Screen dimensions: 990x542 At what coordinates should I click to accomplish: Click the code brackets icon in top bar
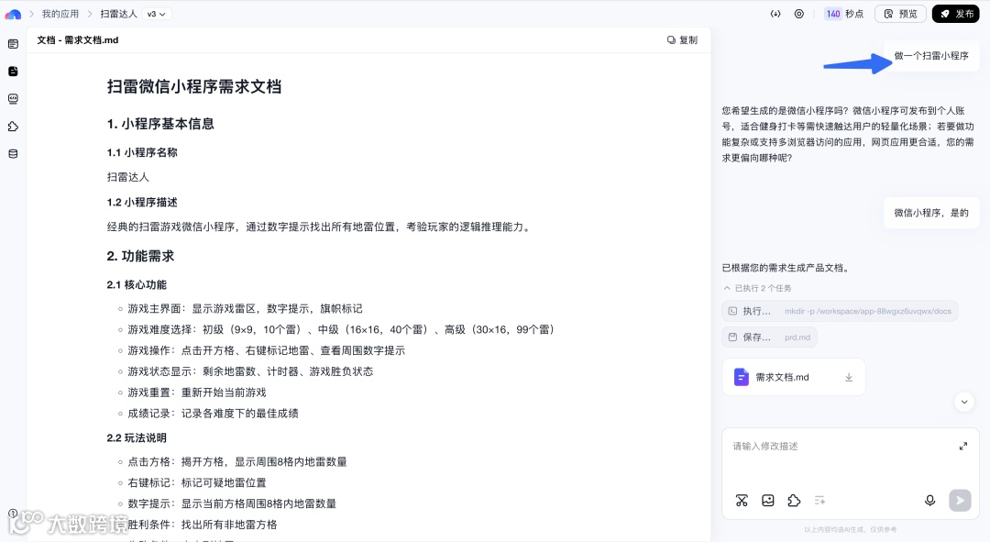[775, 14]
